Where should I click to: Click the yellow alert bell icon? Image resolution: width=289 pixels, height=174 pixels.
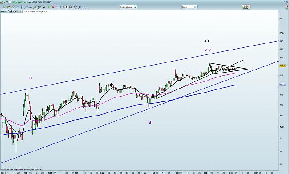pos(8,7)
